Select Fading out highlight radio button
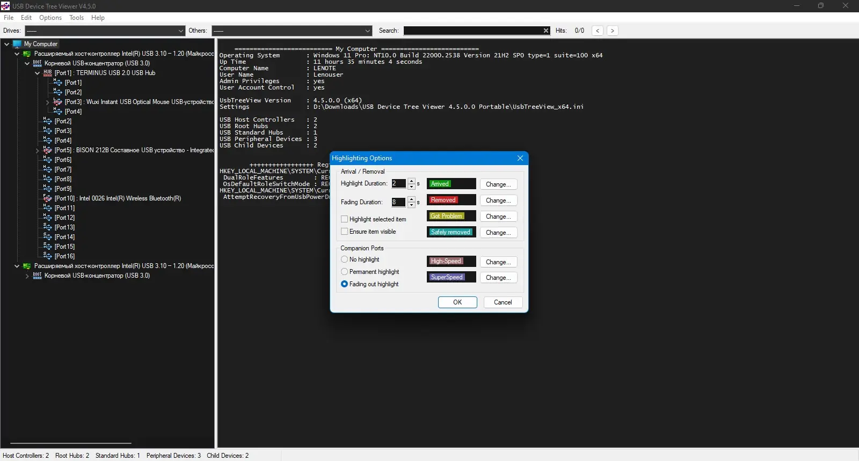Screen dimensions: 859x461 [345, 284]
